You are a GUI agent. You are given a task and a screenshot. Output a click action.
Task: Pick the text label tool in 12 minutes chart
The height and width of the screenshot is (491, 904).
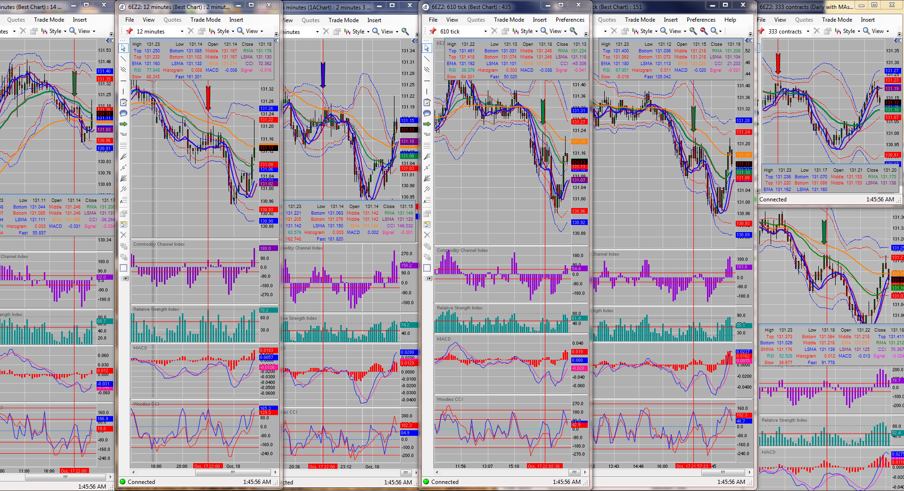tap(123, 200)
